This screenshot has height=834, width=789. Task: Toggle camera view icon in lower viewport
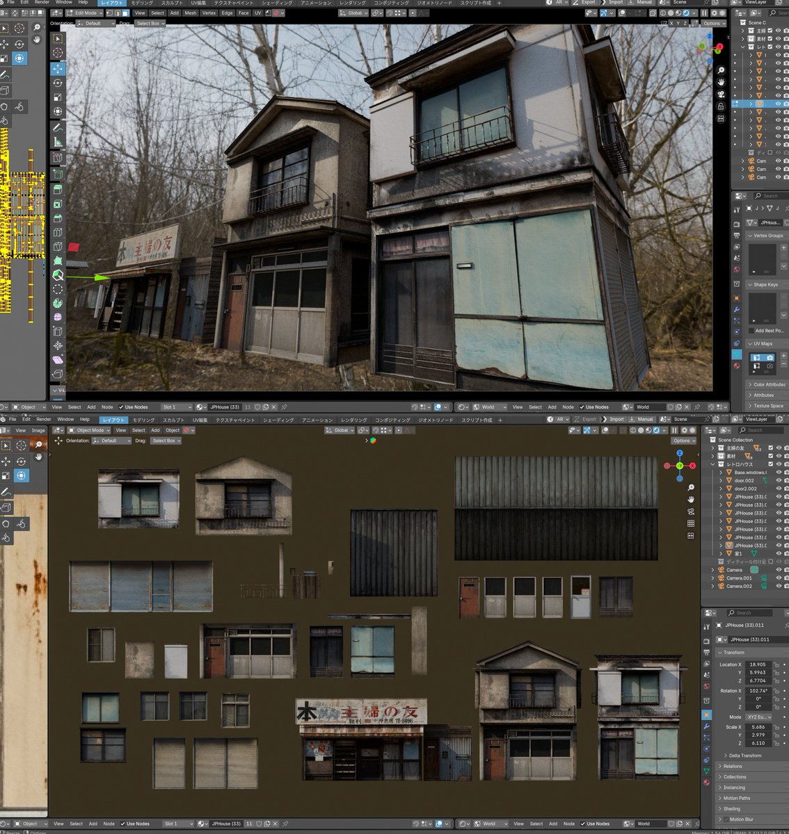691,512
